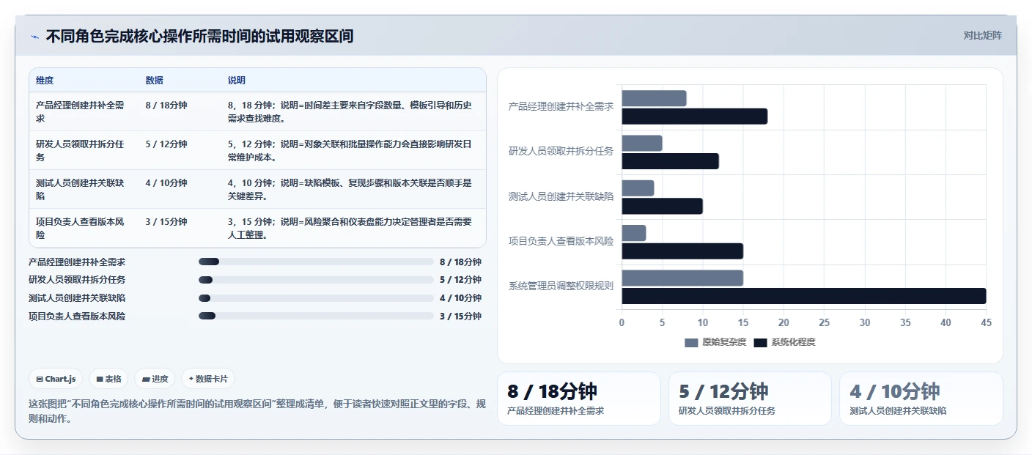
Task: Click the description starting 4，10 分钟
Action: coord(350,190)
